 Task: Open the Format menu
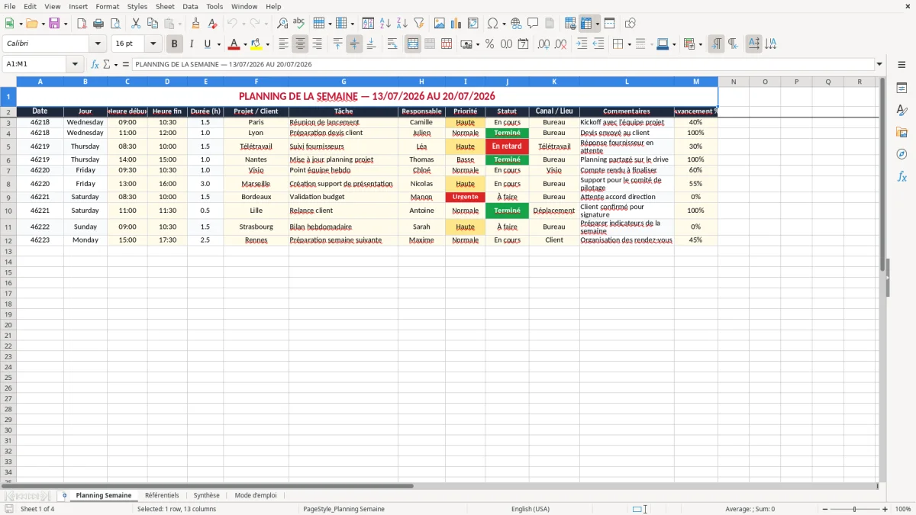(108, 6)
